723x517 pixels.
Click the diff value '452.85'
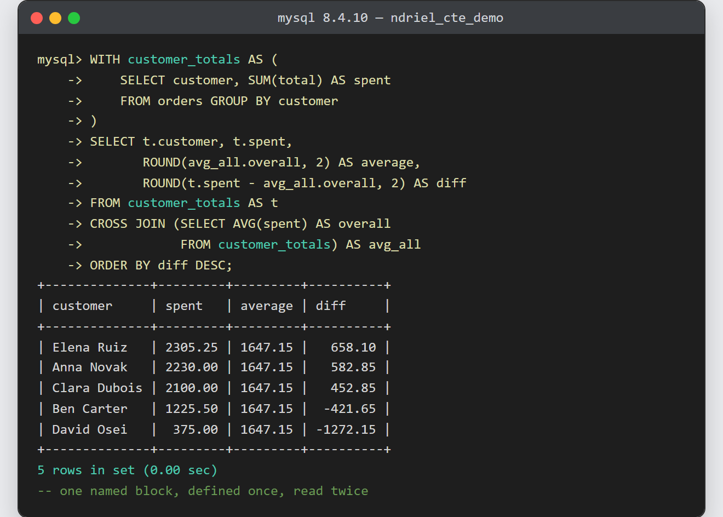coord(353,388)
